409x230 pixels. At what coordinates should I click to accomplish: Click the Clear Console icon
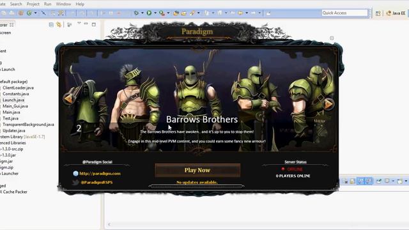coord(345,181)
